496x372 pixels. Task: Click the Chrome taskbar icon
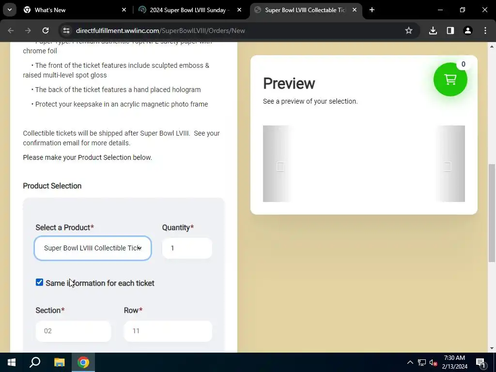point(83,362)
